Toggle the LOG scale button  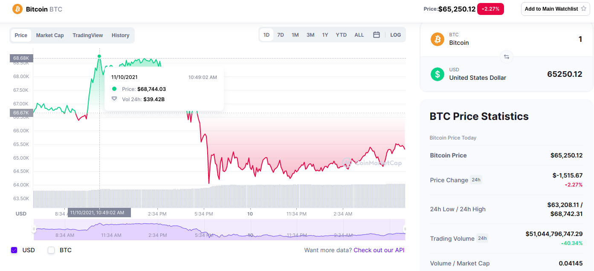tap(396, 35)
